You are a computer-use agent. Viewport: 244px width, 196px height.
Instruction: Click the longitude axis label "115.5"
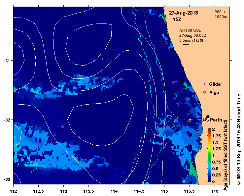tap(190, 191)
